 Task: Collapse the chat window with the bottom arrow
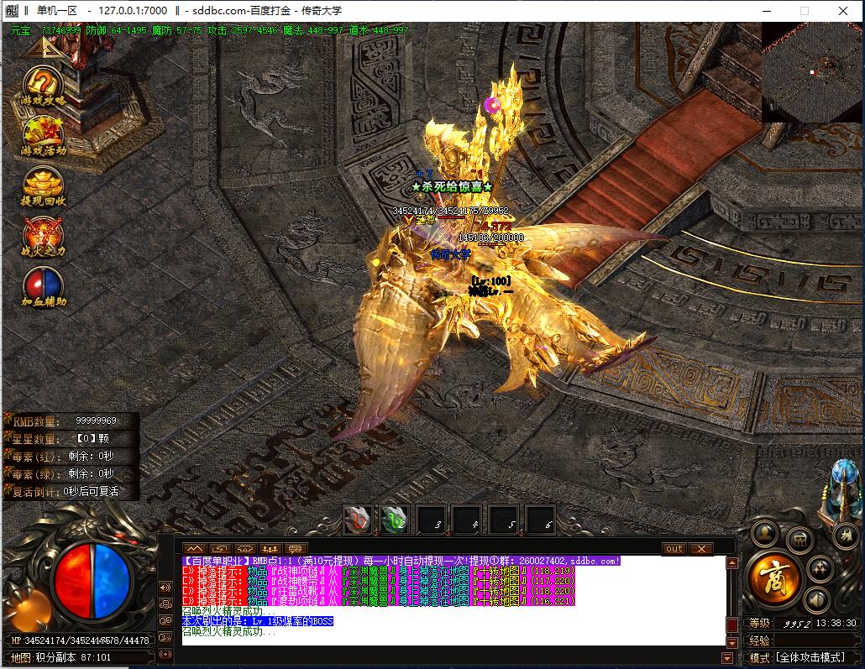[x=727, y=658]
